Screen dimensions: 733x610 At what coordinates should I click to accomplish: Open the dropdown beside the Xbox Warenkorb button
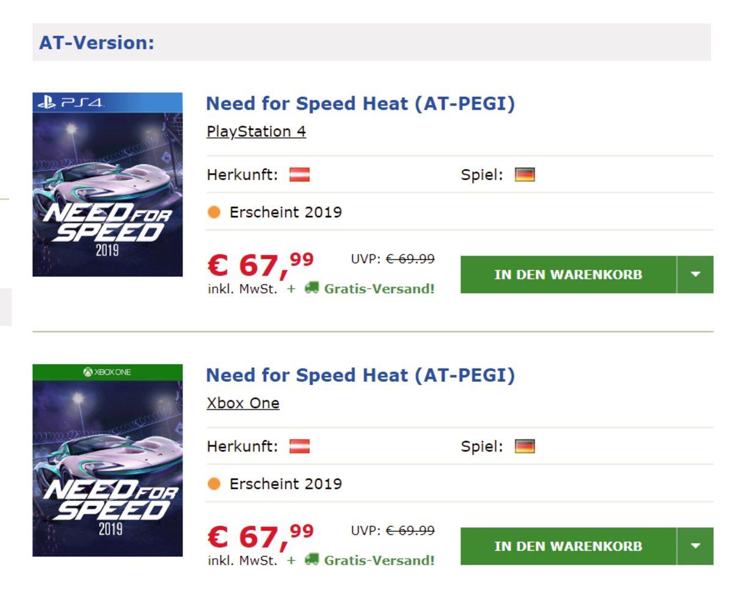pyautogui.click(x=696, y=545)
